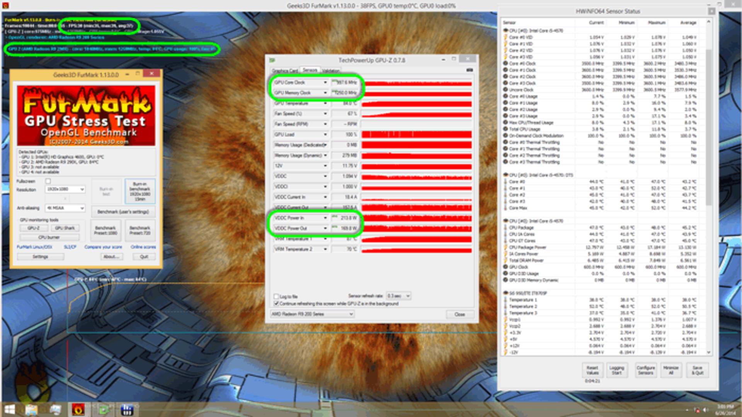Viewport: 742px width, 417px height.
Task: Click the GPU Shark button
Action: [65, 228]
